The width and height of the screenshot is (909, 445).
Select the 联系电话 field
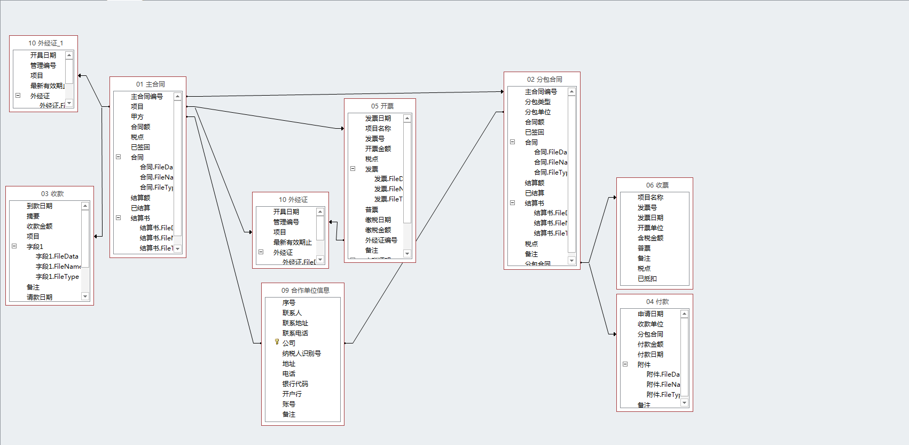pyautogui.click(x=295, y=333)
